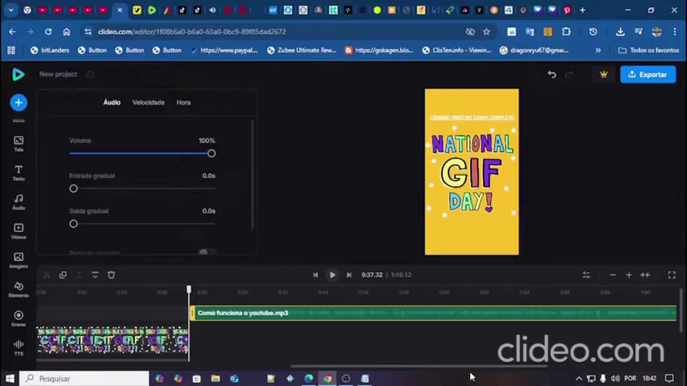Undo the last edit
This screenshot has height=386, width=687.
(552, 75)
